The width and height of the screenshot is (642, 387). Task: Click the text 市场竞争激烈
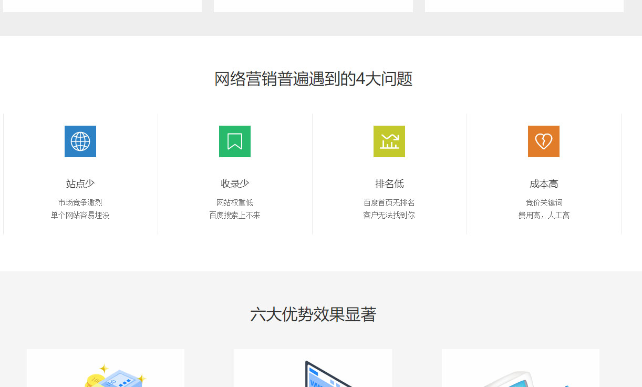point(80,202)
